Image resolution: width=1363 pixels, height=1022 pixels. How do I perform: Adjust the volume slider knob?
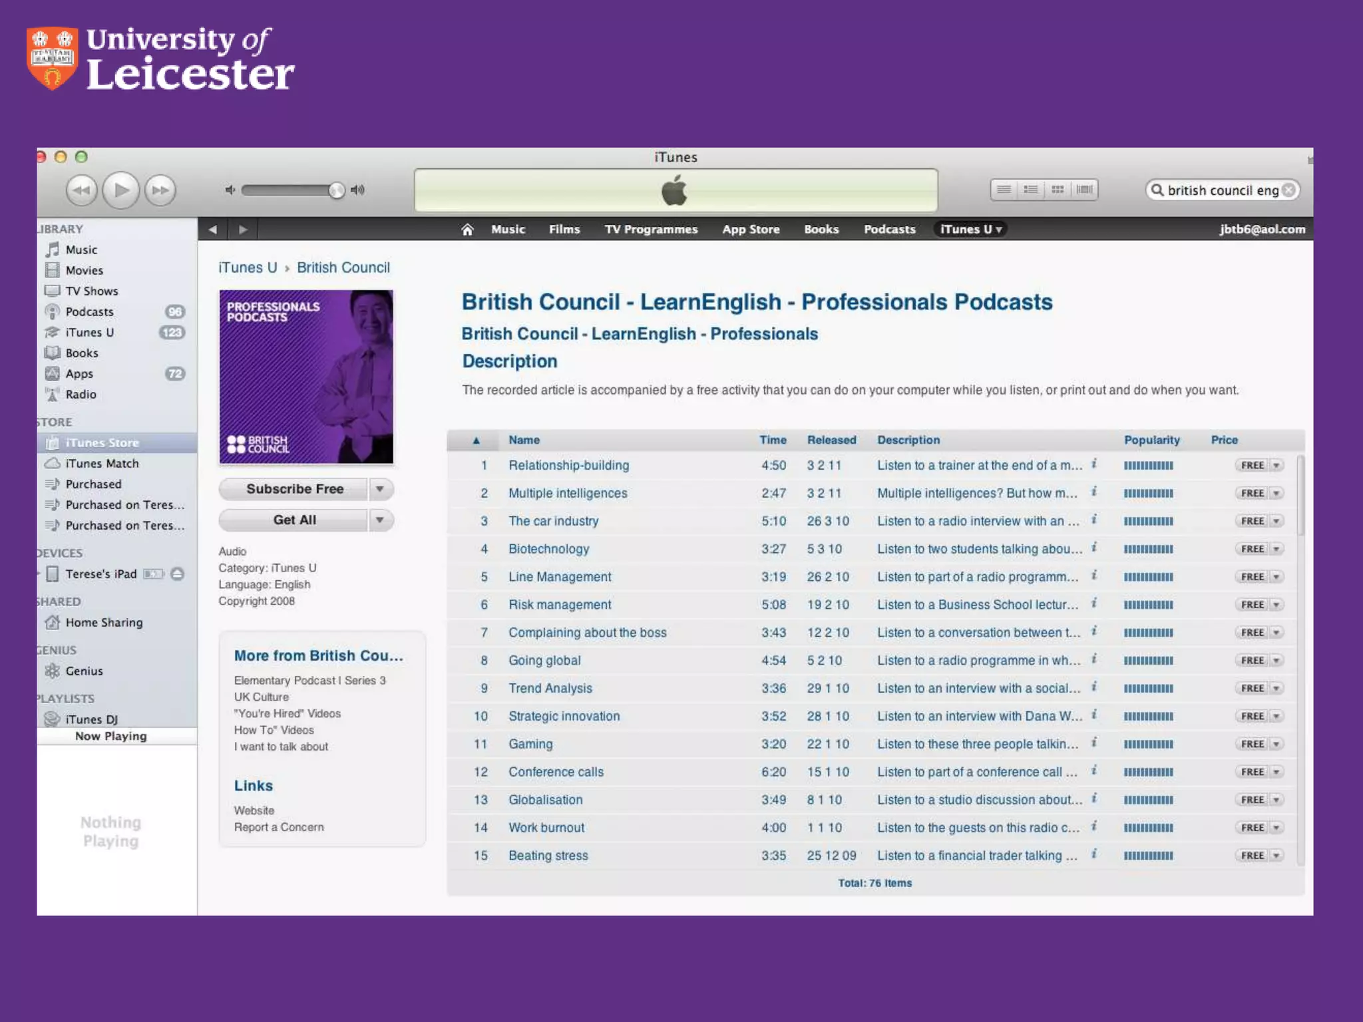point(337,190)
